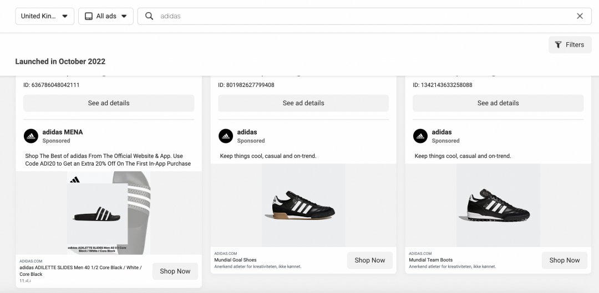This screenshot has width=599, height=293.
Task: Click the Mundial Goal Shoes title link
Action: click(x=236, y=260)
